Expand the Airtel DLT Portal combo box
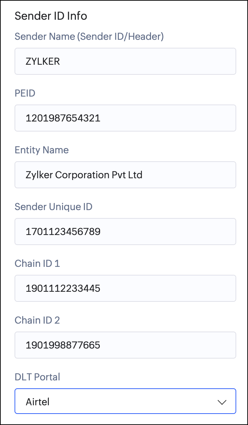This screenshot has width=248, height=425. [125, 401]
